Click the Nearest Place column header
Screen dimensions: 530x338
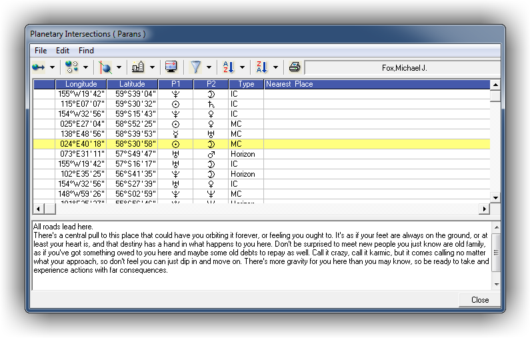tap(377, 84)
